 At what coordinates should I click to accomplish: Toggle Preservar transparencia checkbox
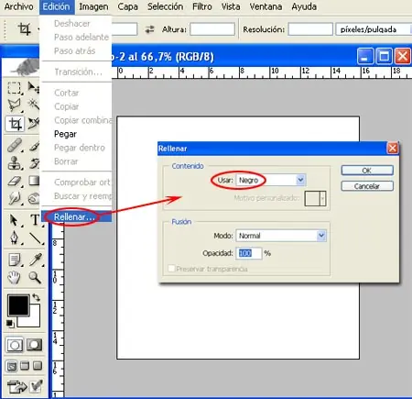(x=171, y=269)
